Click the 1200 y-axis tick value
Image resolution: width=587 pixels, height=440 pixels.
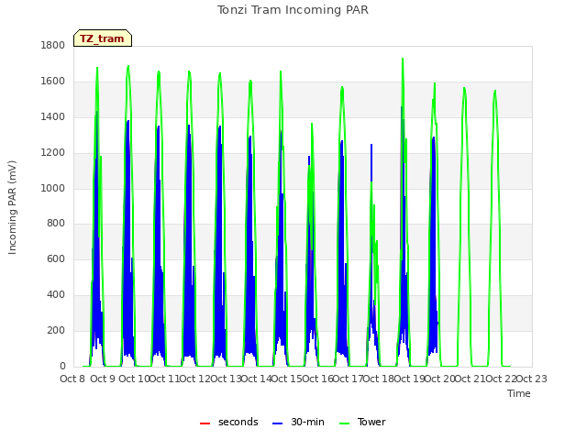tap(53, 153)
